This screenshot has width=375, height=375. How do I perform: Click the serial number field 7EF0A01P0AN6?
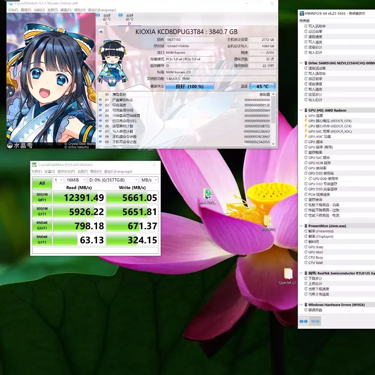(x=190, y=46)
